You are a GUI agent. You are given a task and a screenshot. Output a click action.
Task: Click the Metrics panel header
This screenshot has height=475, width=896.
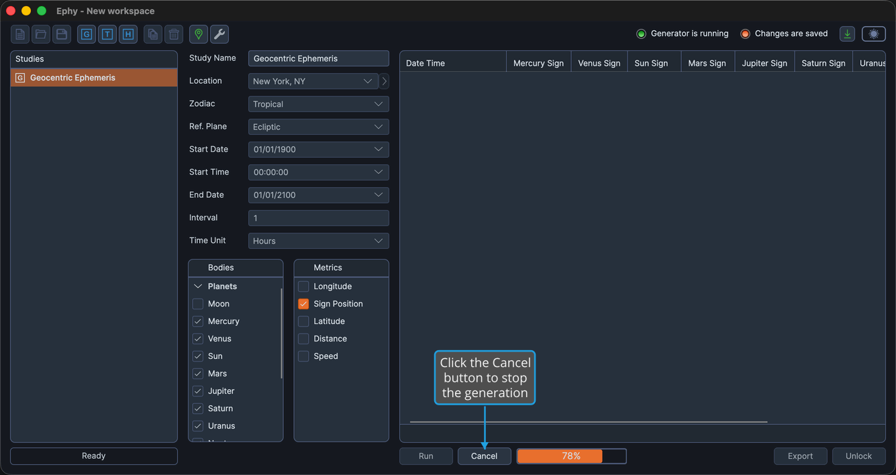click(x=342, y=268)
